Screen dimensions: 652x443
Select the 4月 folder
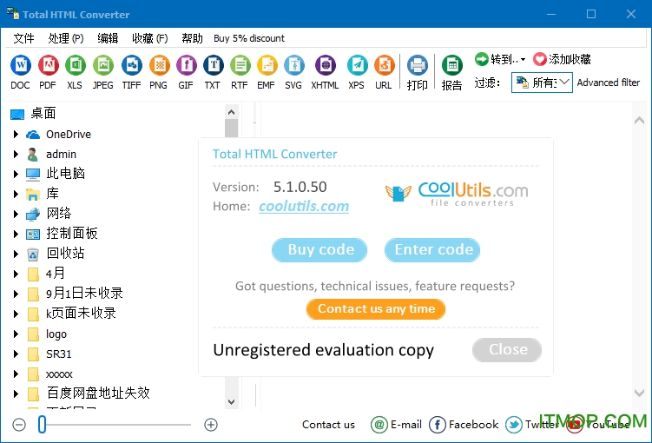[46, 274]
